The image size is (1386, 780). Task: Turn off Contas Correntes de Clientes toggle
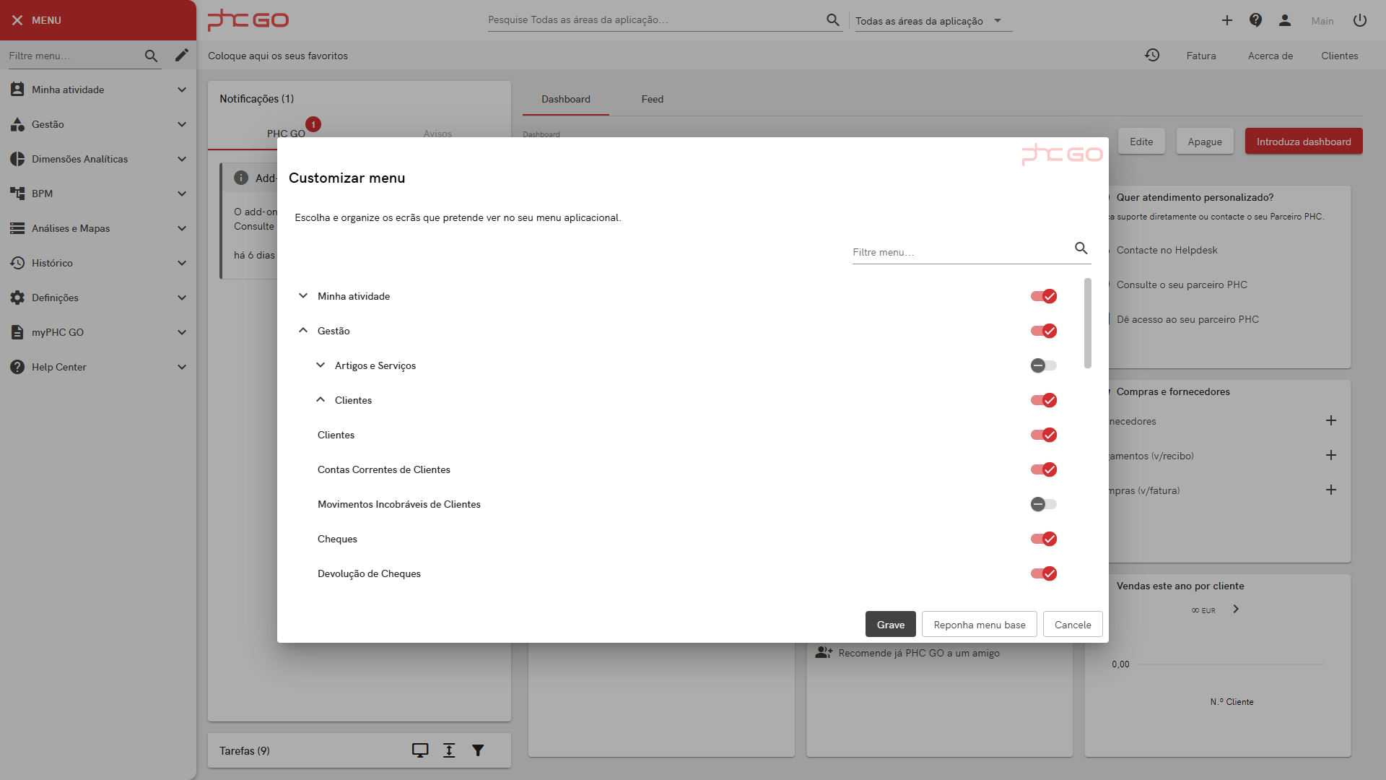(x=1044, y=469)
